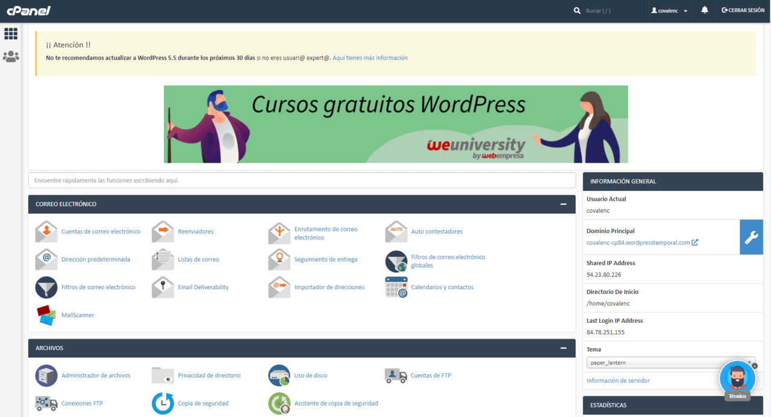This screenshot has height=417, width=771.
Task: Open the Copia de seguridad icon
Action: coord(163,403)
